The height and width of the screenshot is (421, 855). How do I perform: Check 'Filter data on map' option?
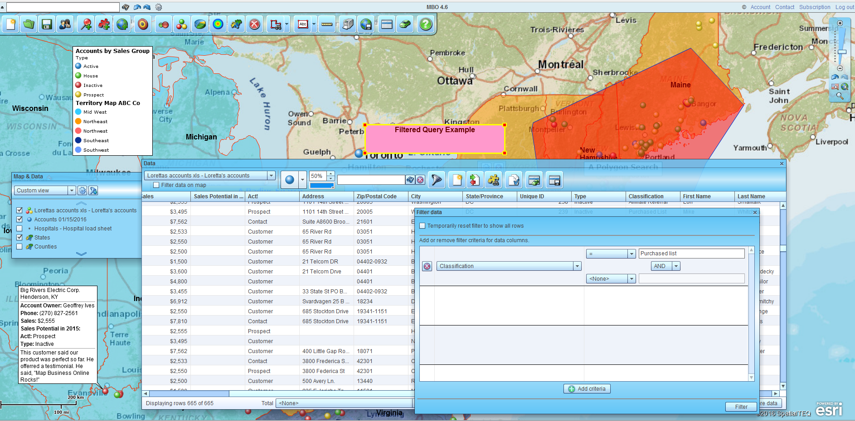click(x=156, y=185)
